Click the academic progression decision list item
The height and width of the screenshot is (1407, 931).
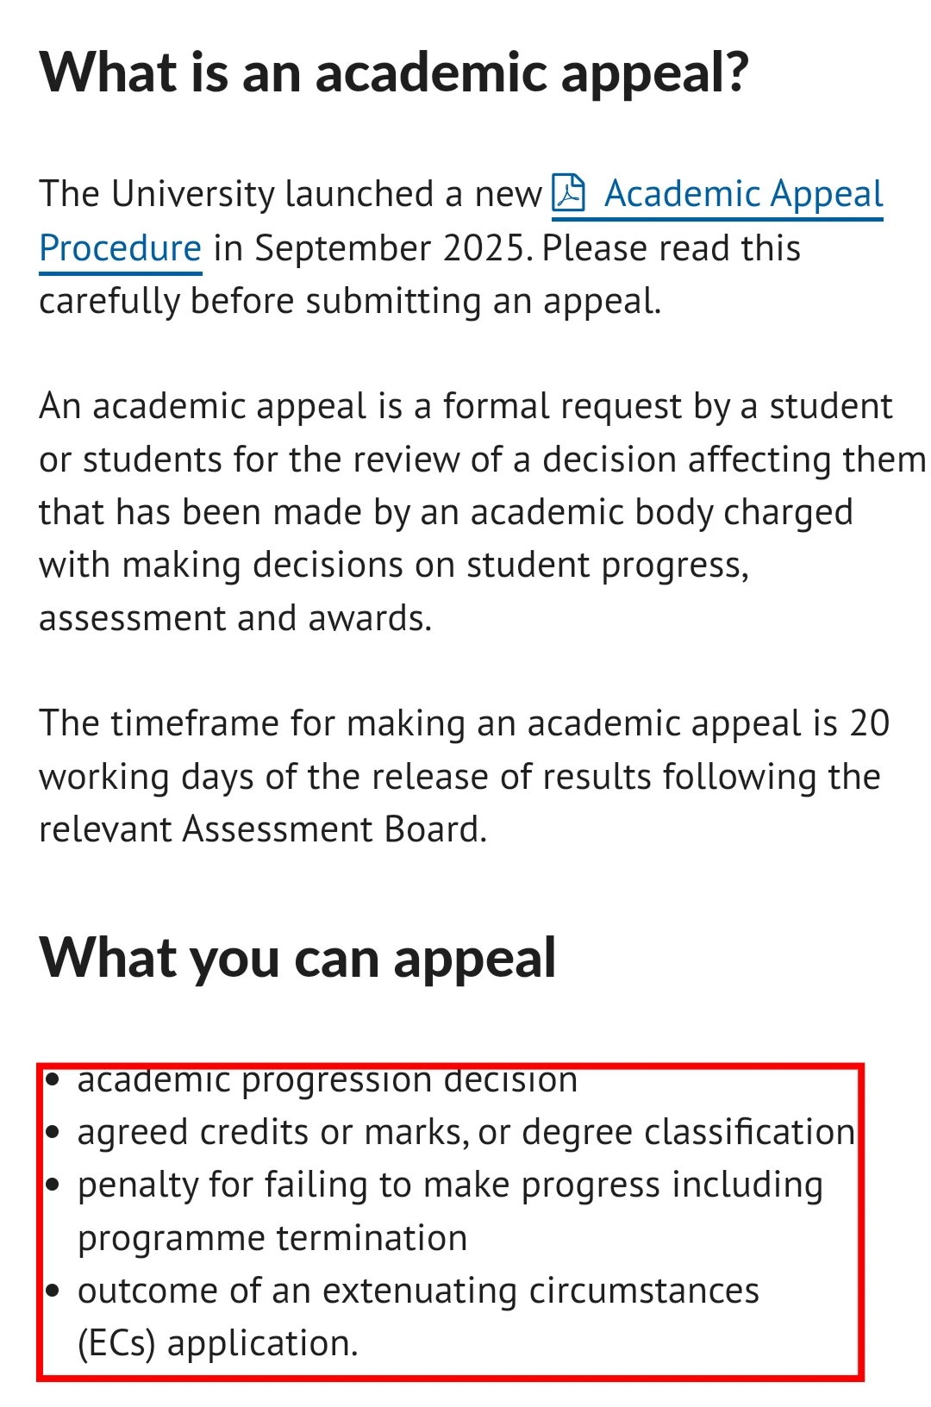coord(328,1079)
